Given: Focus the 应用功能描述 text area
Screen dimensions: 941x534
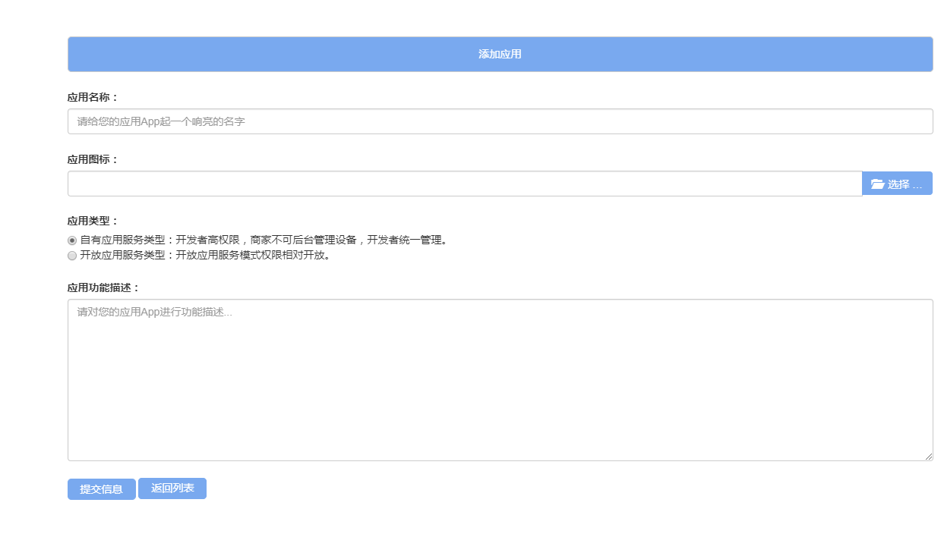Looking at the screenshot, I should point(500,379).
